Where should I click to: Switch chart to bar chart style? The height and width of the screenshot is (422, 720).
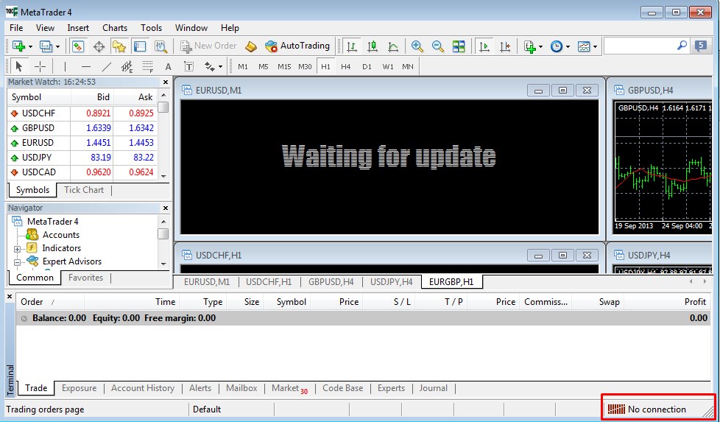coord(352,46)
